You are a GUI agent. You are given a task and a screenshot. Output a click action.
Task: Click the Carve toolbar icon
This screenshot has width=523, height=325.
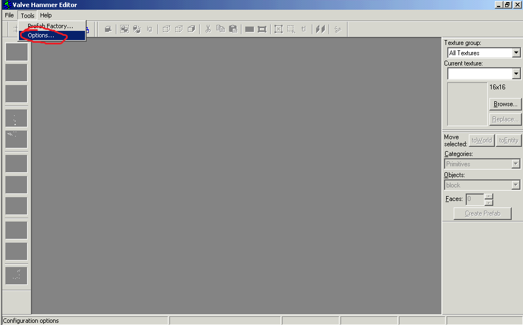pyautogui.click(x=108, y=29)
